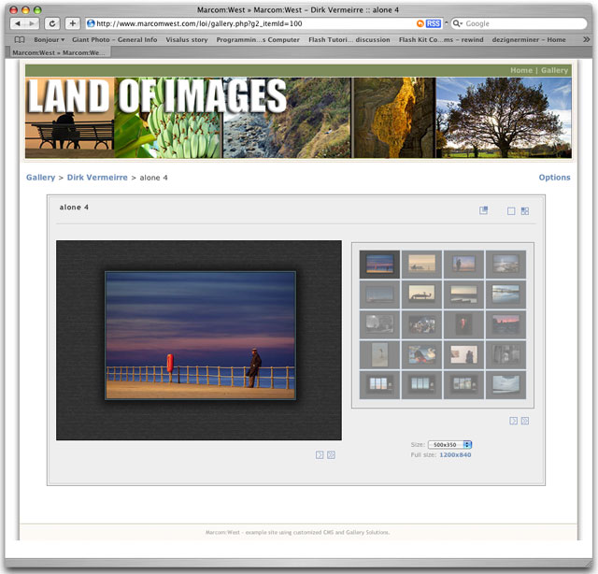The image size is (598, 574).
Task: Select the misty sea thumbnail, first row fourth
Action: click(505, 265)
